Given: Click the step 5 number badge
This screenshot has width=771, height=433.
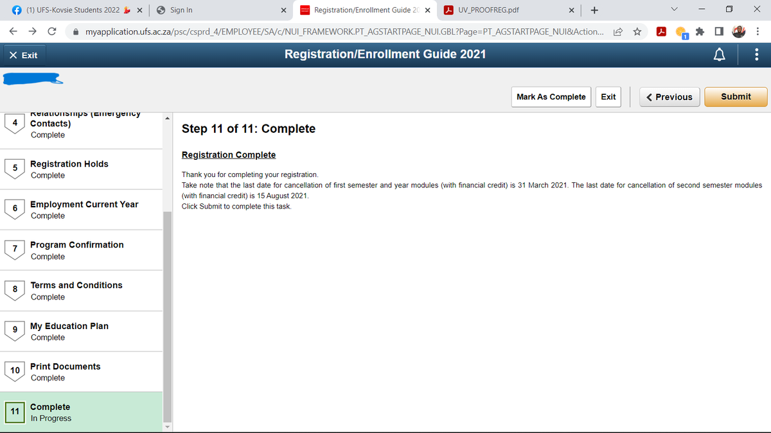Looking at the screenshot, I should 14,168.
